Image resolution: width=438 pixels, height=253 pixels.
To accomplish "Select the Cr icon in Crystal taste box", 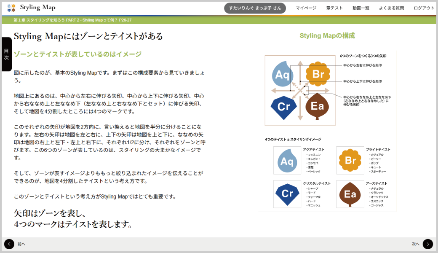I will click(287, 194).
